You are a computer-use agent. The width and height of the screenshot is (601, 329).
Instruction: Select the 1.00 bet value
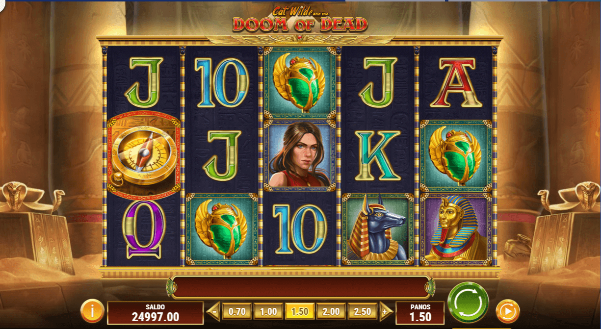pyautogui.click(x=268, y=311)
